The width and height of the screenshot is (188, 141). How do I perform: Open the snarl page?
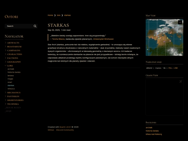[10, 82]
